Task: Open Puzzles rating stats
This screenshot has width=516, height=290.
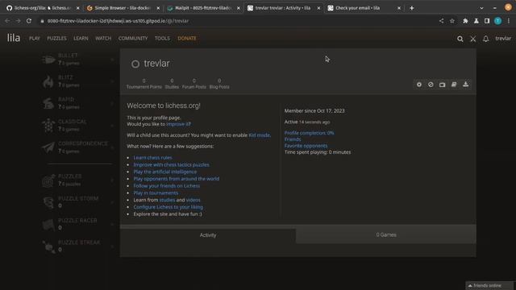Action: click(77, 180)
